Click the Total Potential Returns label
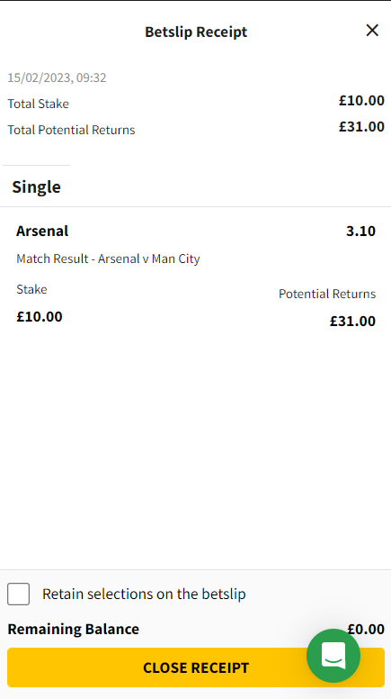The width and height of the screenshot is (391, 699). (x=71, y=131)
